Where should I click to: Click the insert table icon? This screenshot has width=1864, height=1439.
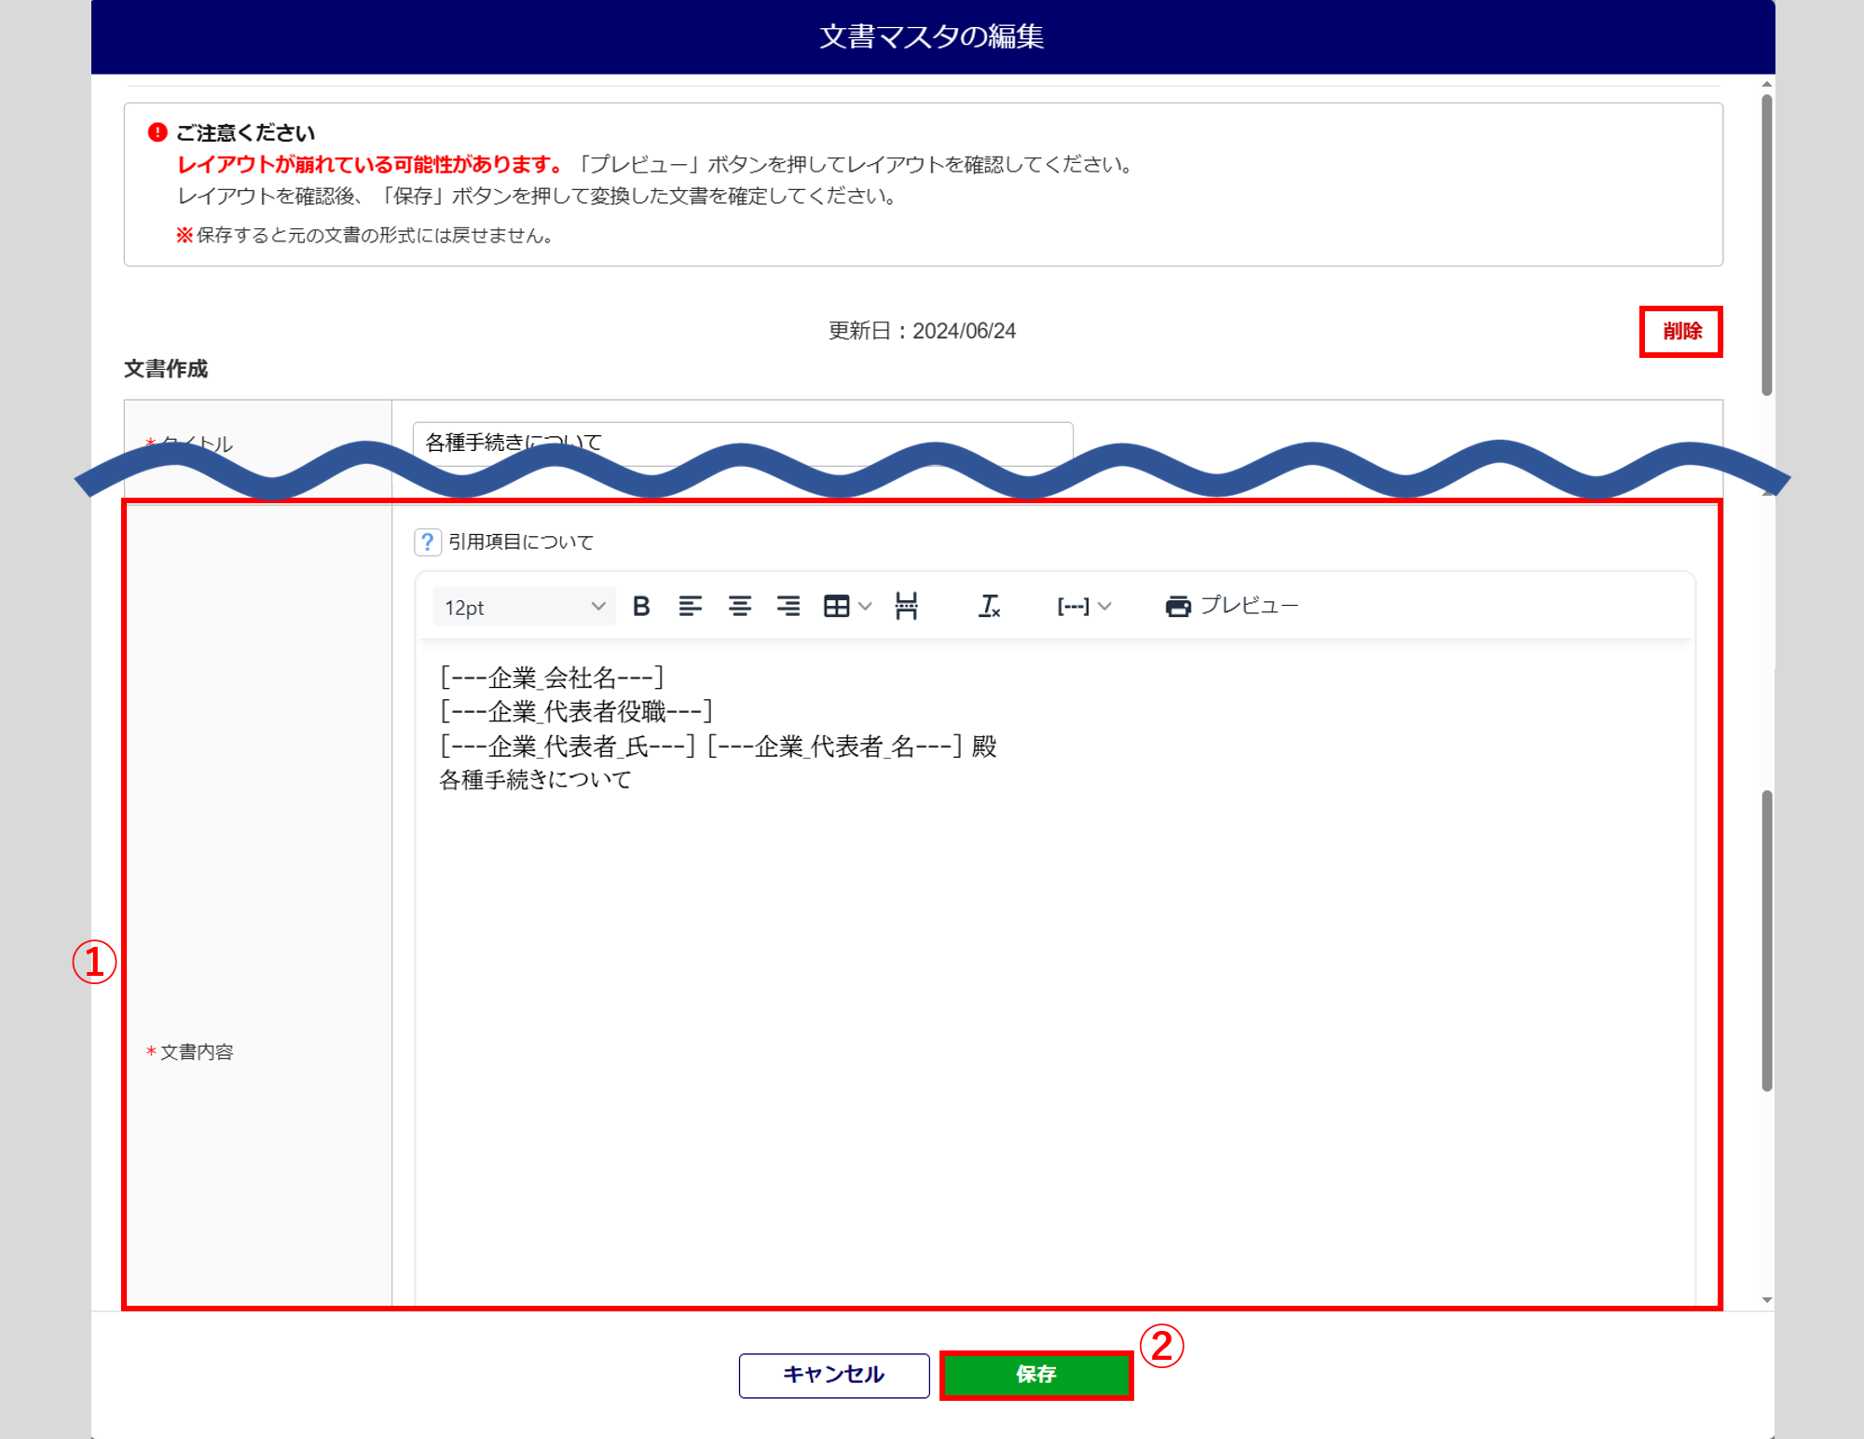[836, 607]
